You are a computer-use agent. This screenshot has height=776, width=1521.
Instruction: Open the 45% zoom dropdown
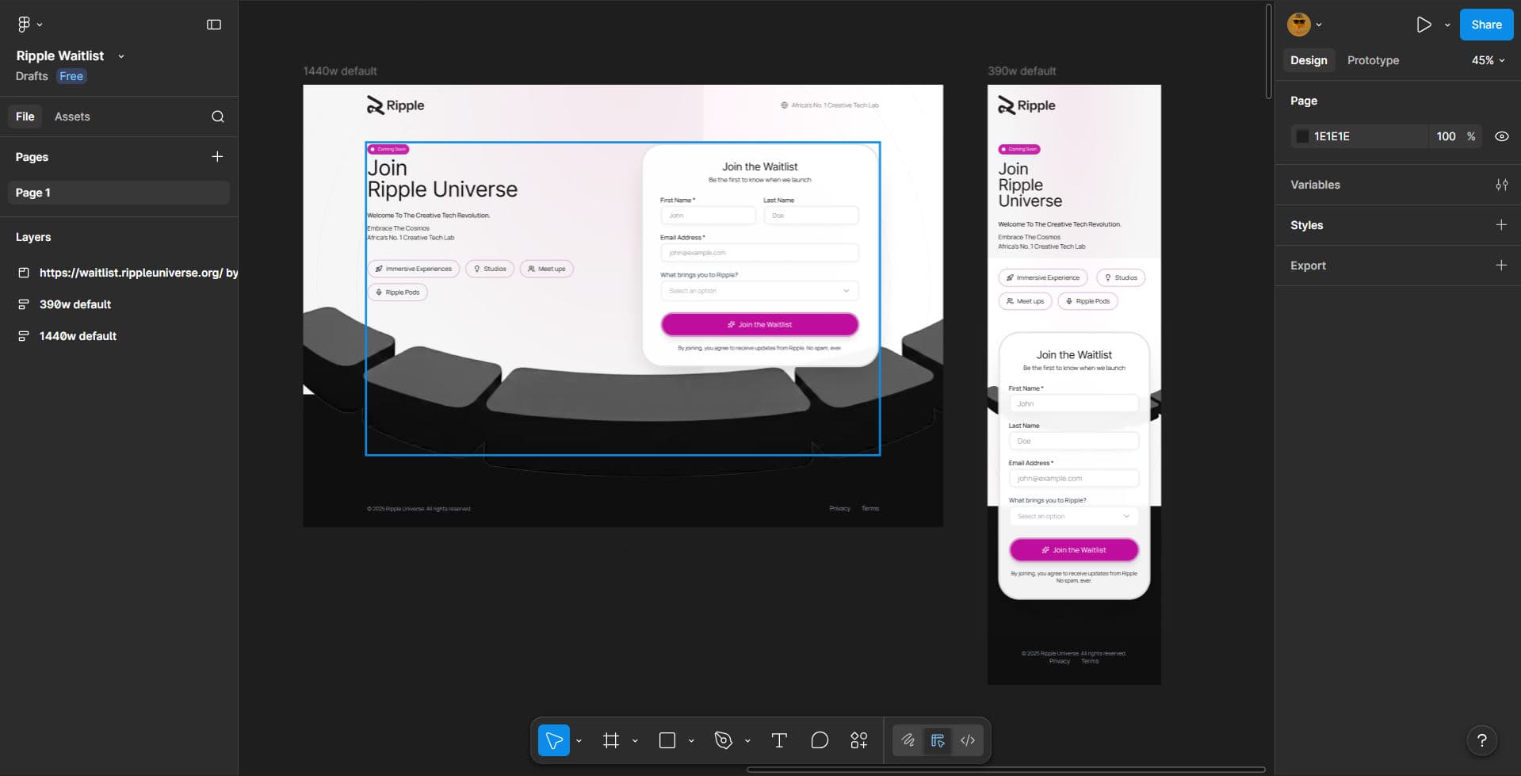[1488, 60]
